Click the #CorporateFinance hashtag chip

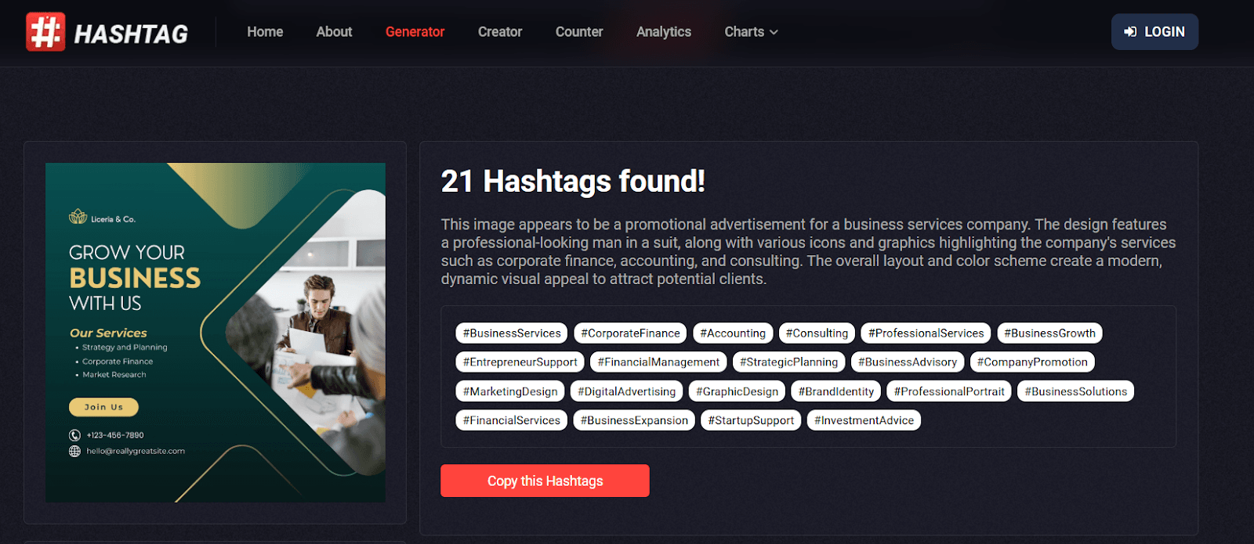[x=630, y=333]
